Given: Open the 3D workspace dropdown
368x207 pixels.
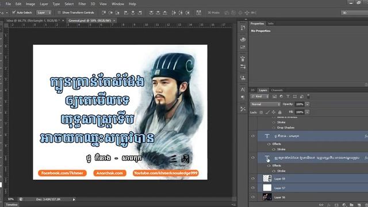Looking at the screenshot, I should 354,13.
